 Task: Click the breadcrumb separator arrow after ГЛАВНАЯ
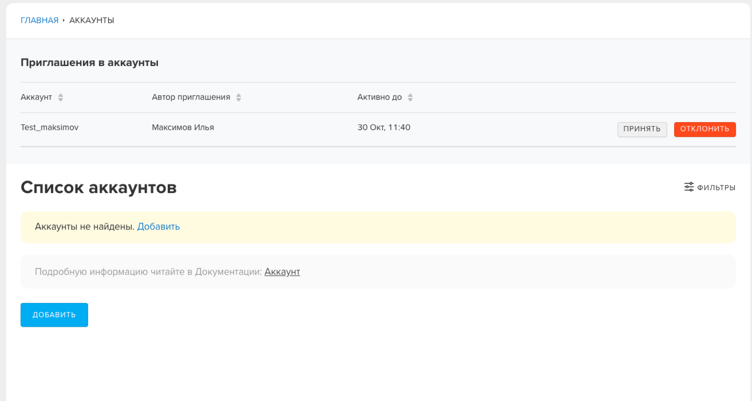coord(64,20)
